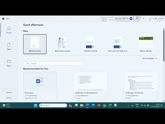Open File Explorer from taskbar
The width and height of the screenshot is (165, 124).
[x=82, y=105]
